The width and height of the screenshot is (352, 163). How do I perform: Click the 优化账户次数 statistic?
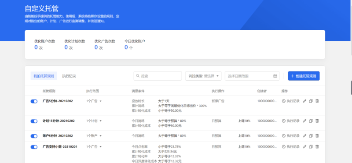[44, 44]
